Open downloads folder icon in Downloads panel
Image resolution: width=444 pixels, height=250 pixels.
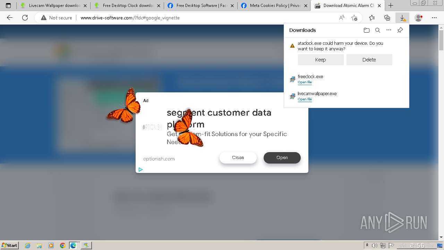tap(367, 30)
